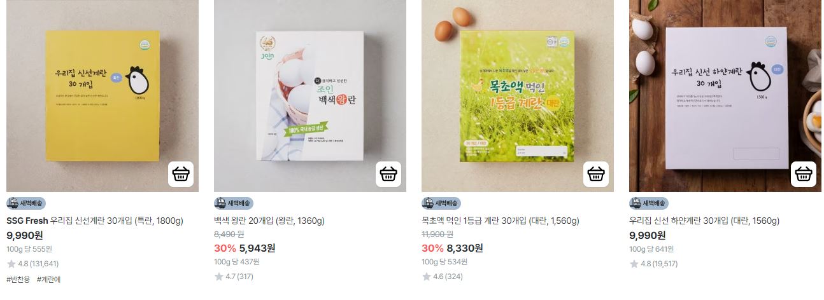
Task: Open the green 목초액 먹인 계란 image
Action: tap(518, 95)
